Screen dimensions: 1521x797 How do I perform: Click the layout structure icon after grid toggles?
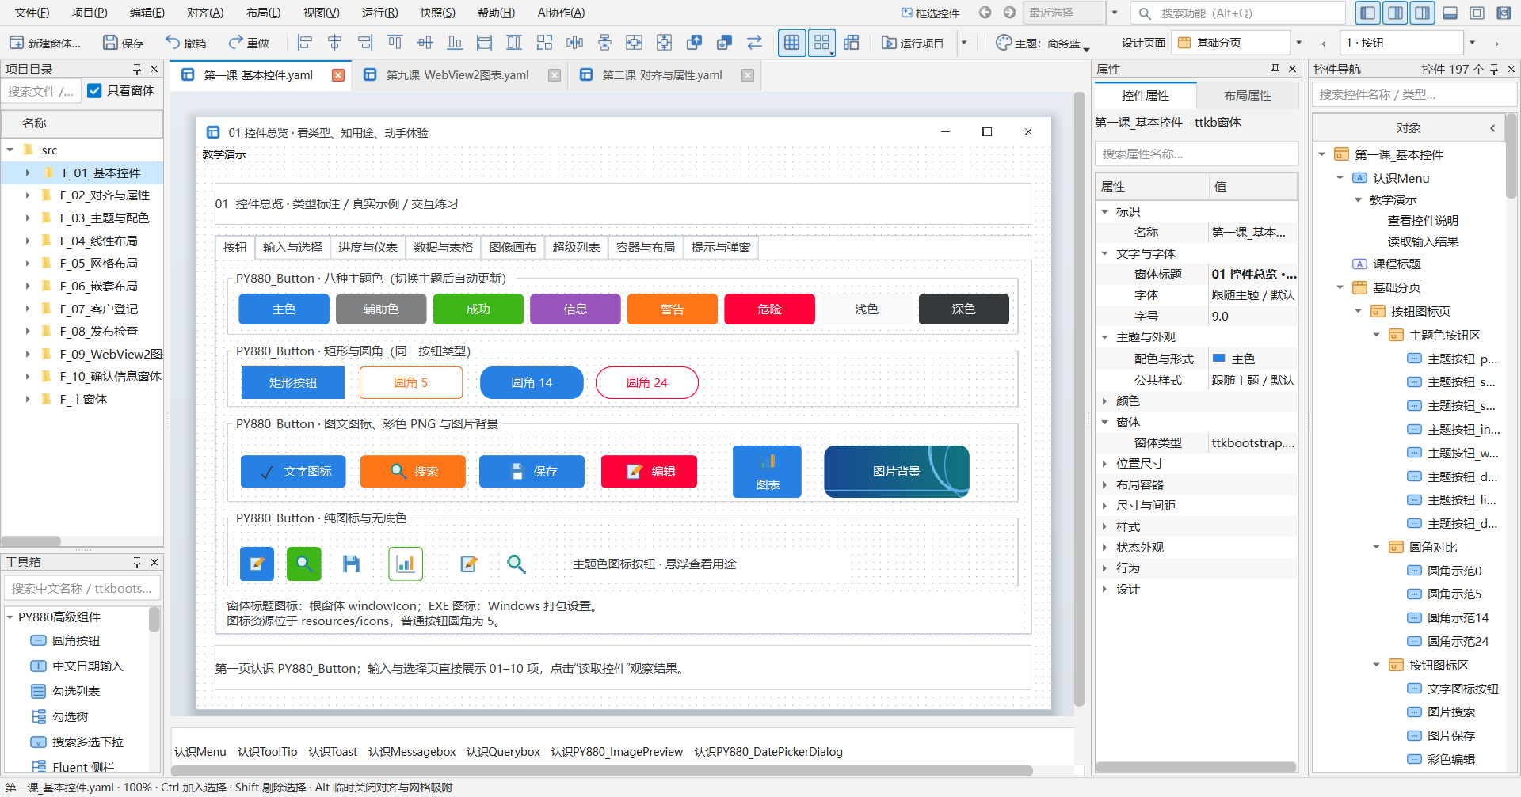(852, 43)
